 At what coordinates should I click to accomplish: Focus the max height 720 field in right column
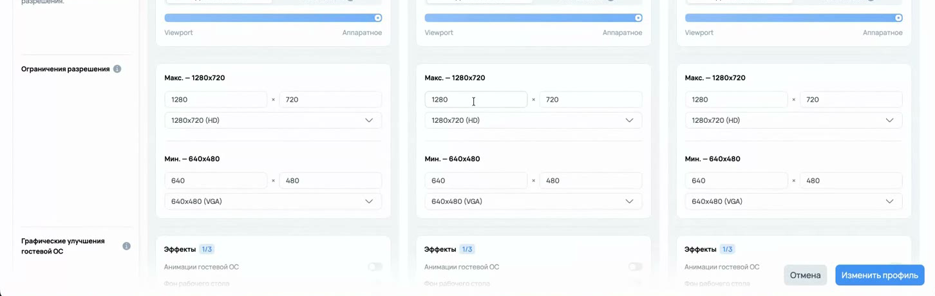(x=851, y=99)
